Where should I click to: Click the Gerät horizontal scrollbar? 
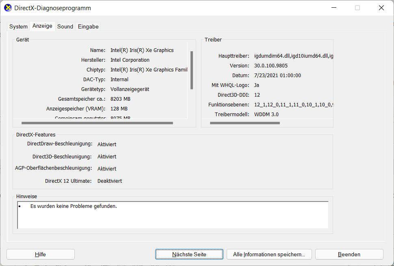[x=97, y=123]
